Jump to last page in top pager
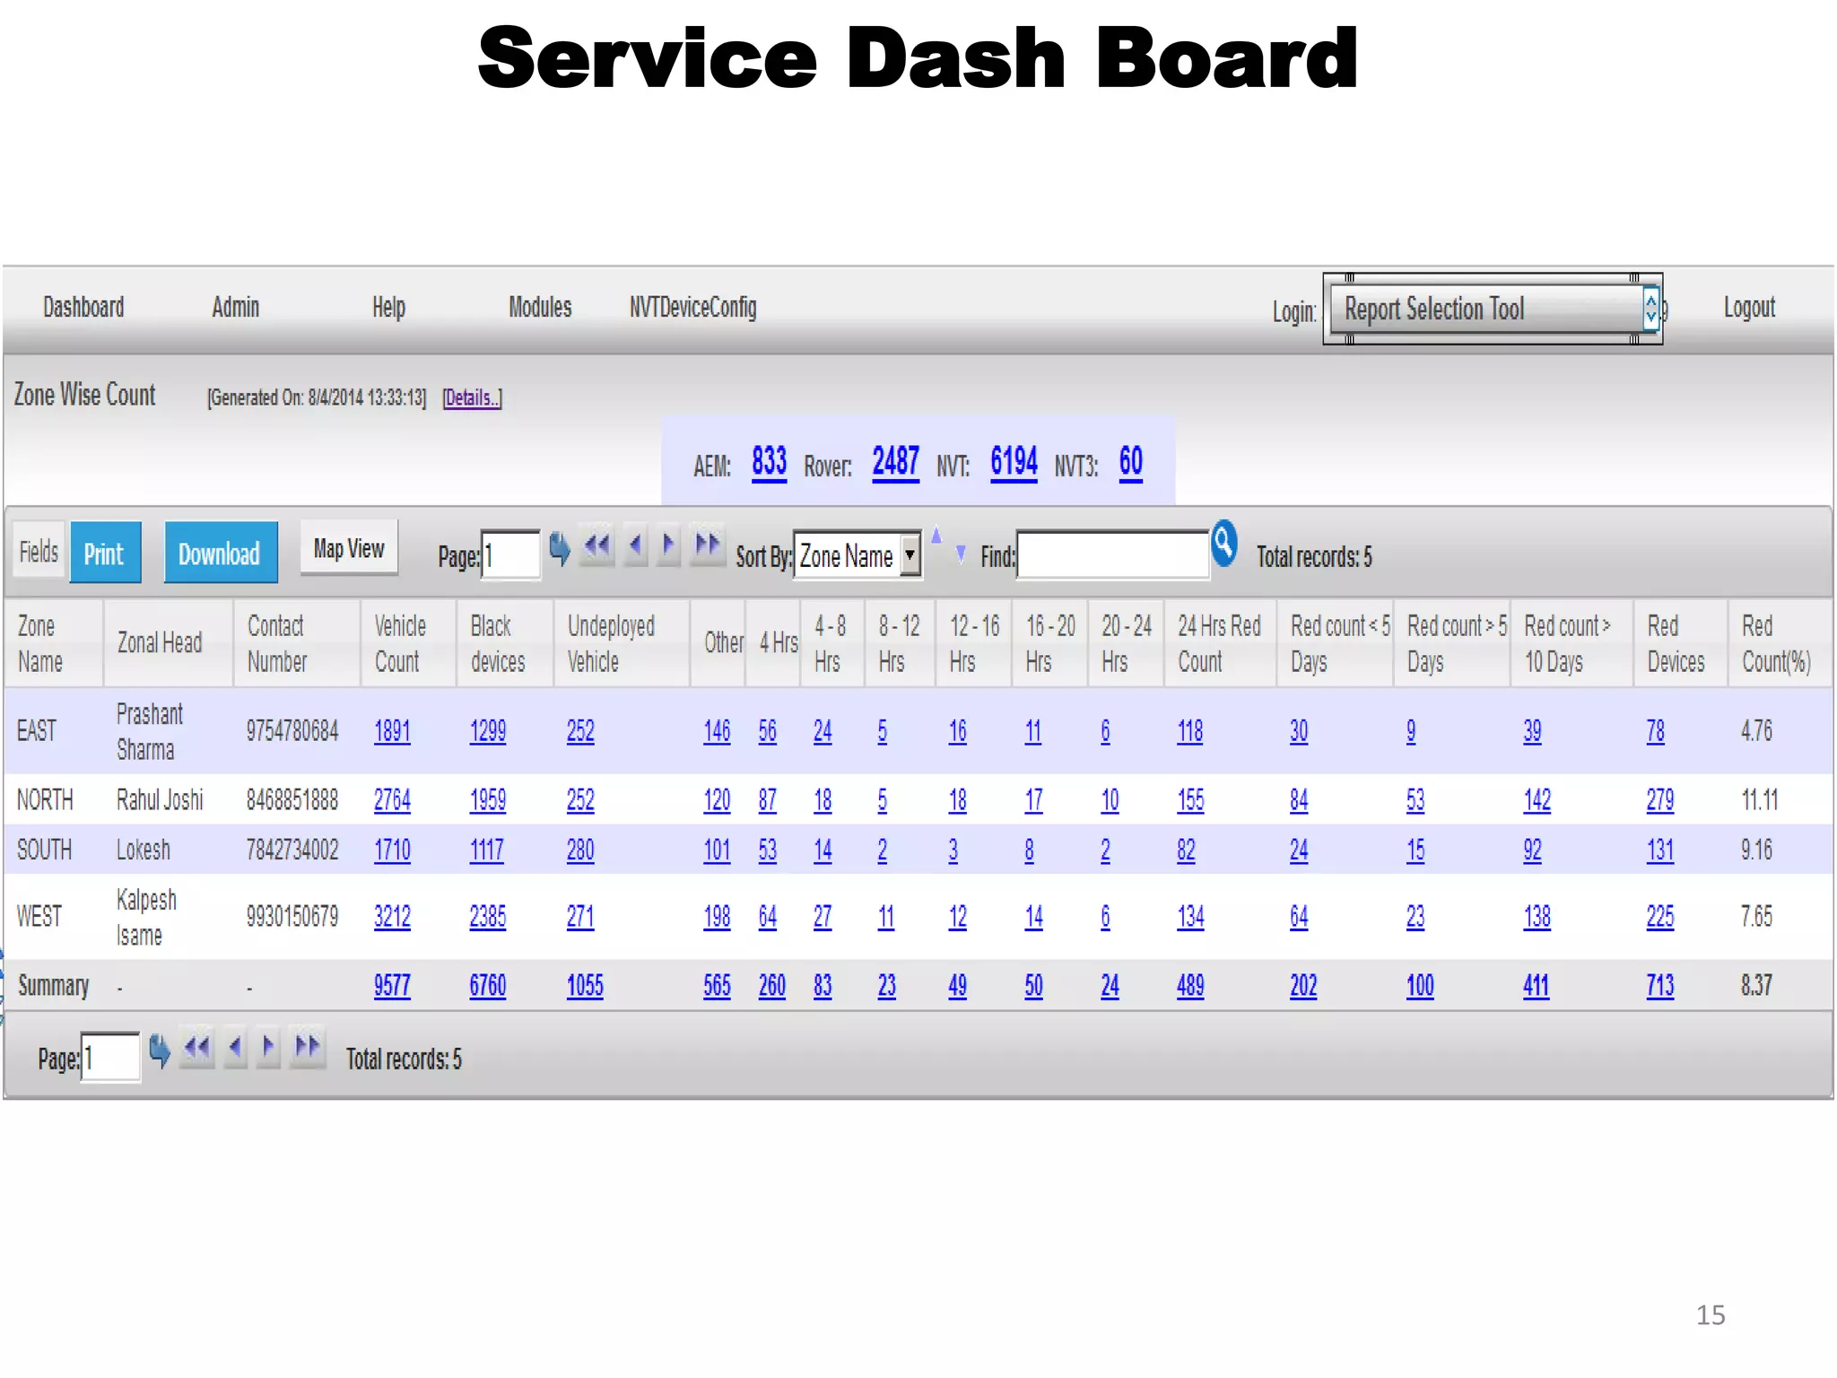1837x1378 pixels. click(708, 545)
